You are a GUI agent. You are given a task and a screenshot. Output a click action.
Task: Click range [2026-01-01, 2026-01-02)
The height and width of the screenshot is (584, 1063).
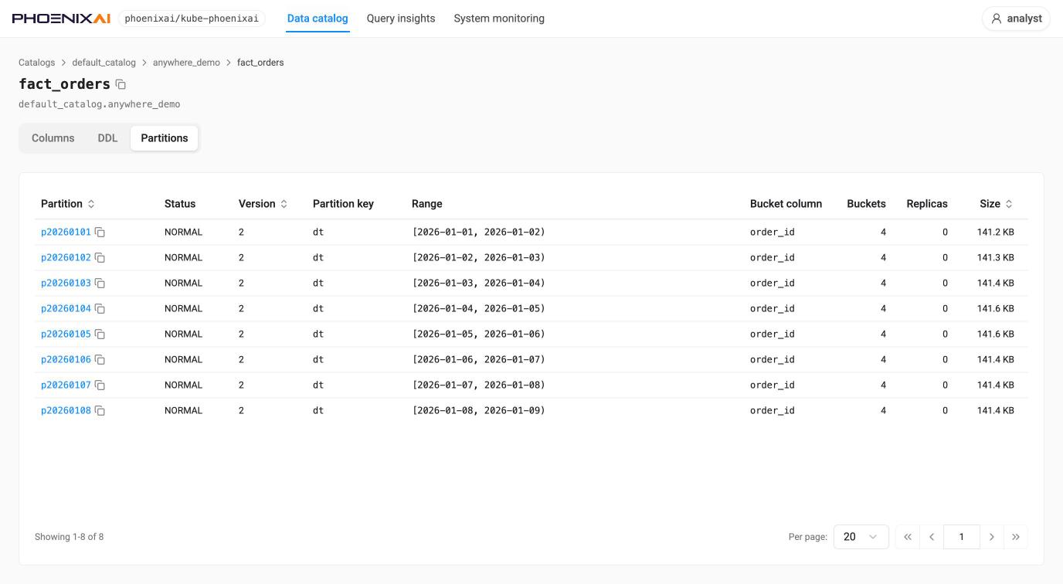pyautogui.click(x=478, y=233)
